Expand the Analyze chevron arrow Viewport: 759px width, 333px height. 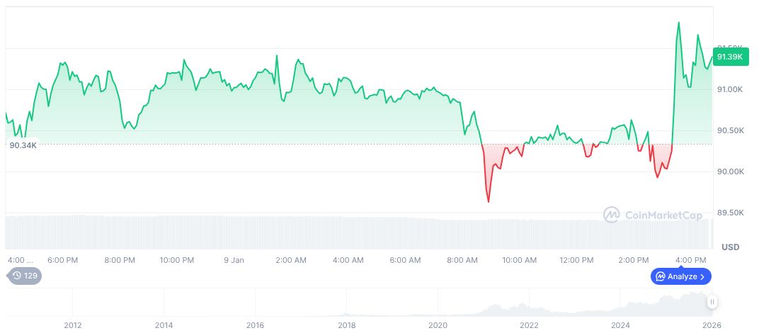[x=702, y=276]
